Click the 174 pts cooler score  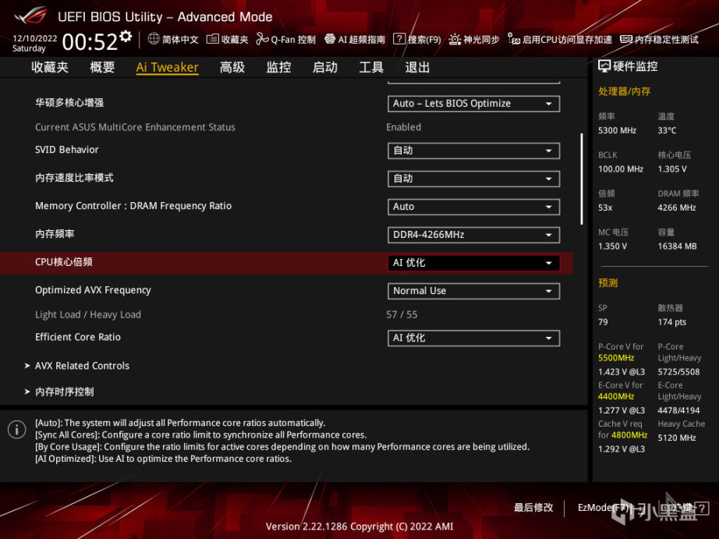coord(671,322)
